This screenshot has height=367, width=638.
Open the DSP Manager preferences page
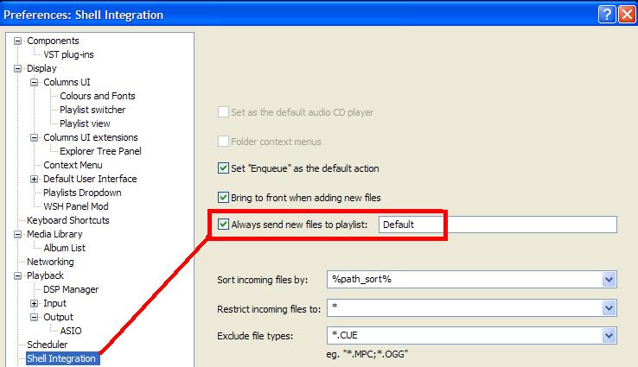[71, 289]
